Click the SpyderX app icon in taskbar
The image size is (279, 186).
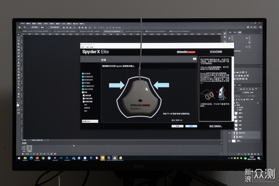(x=115, y=158)
